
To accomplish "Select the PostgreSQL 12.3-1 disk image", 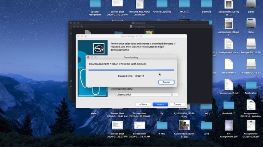I will pos(251,64).
